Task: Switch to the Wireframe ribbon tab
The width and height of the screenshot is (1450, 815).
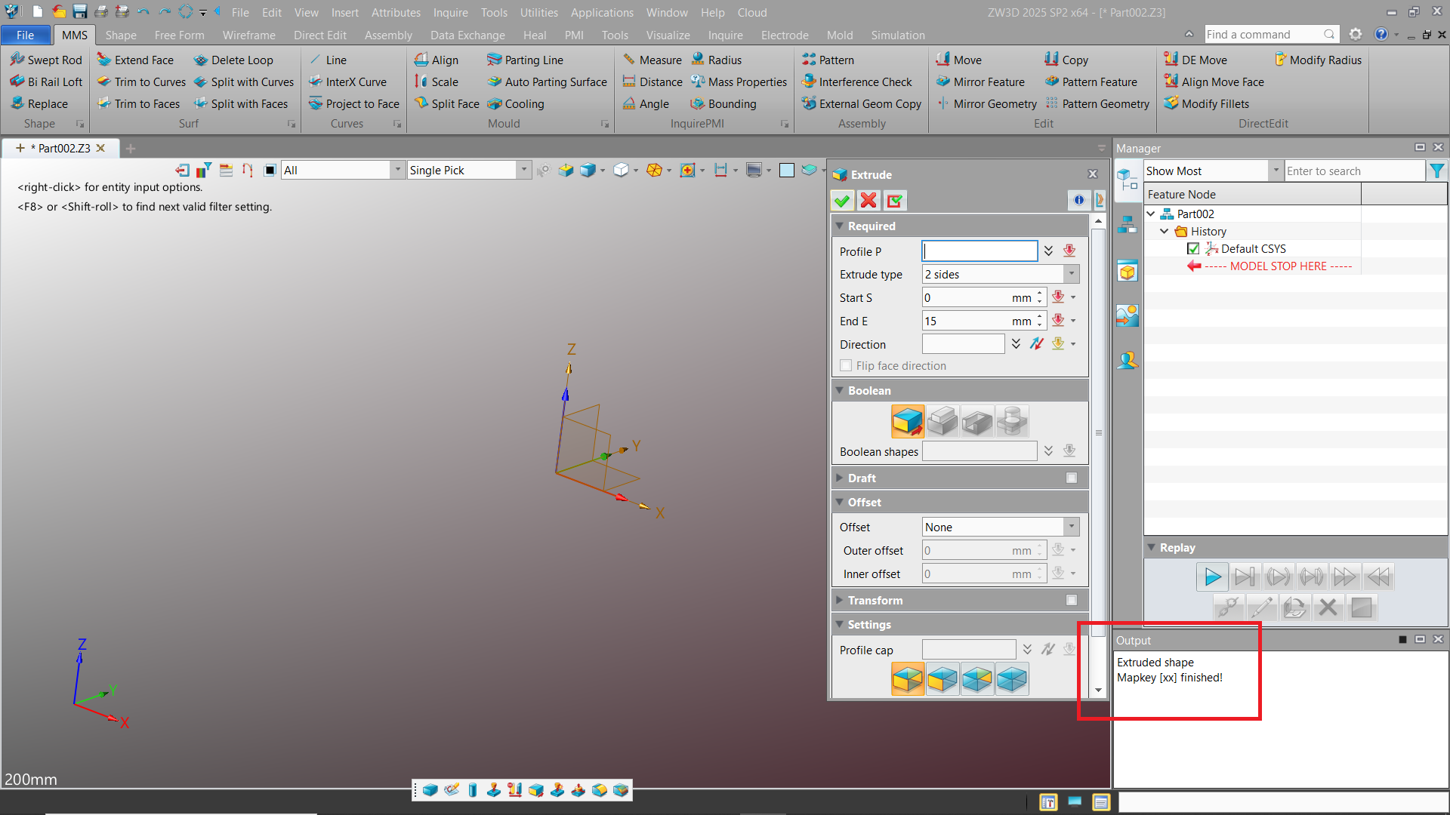Action: pos(248,35)
